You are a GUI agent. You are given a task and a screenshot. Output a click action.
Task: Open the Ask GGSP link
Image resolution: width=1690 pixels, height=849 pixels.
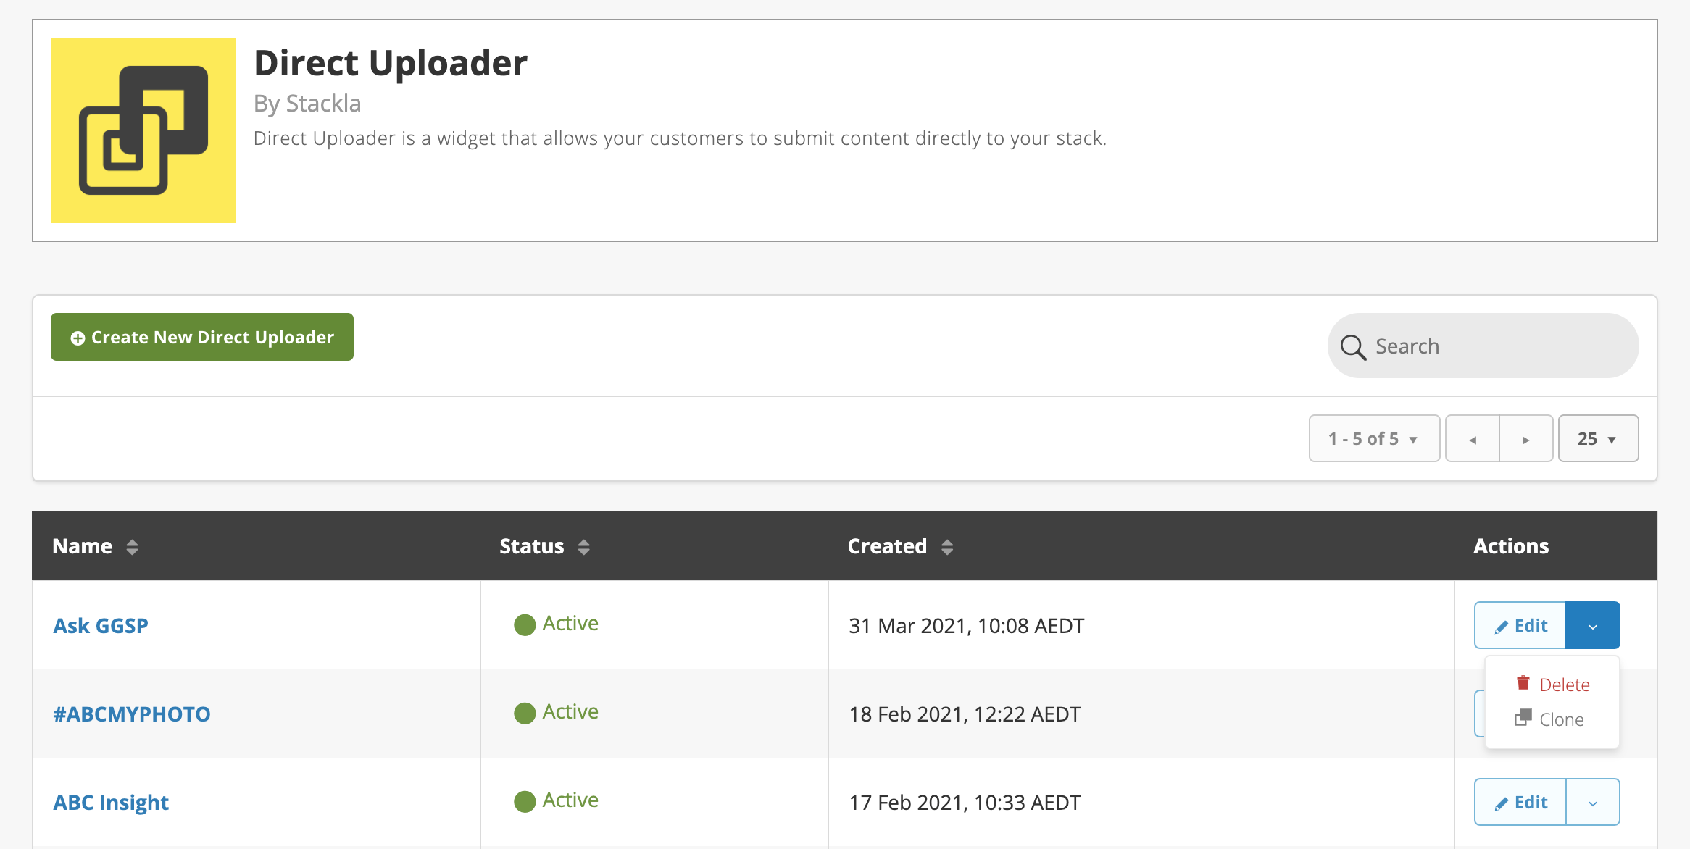(x=101, y=626)
